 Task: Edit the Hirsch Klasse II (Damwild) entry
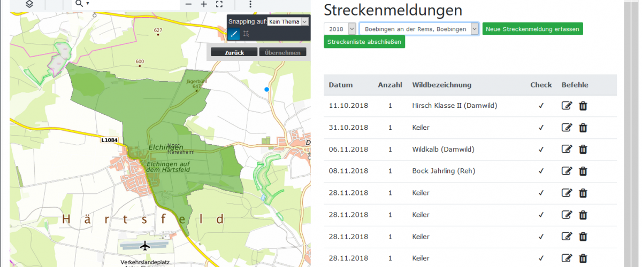click(567, 106)
